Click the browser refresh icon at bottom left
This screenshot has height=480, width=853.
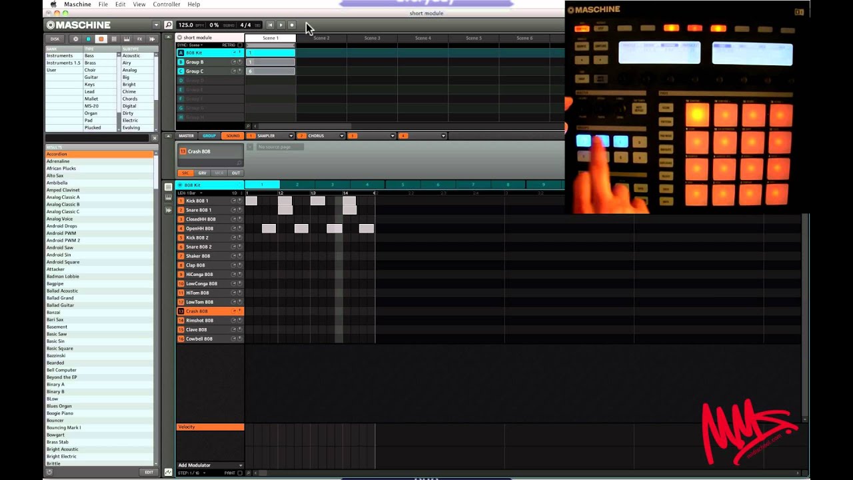(49, 472)
